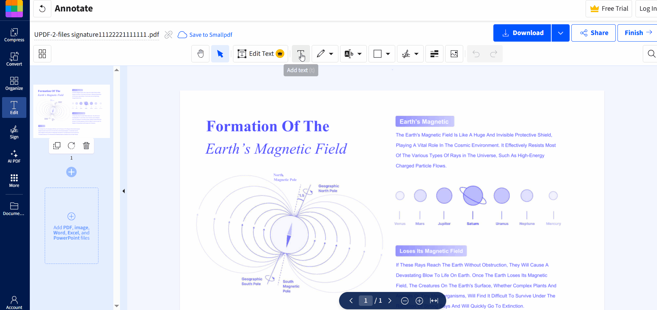Click the Edit Text premium button
657x310 pixels.
pyautogui.click(x=261, y=54)
